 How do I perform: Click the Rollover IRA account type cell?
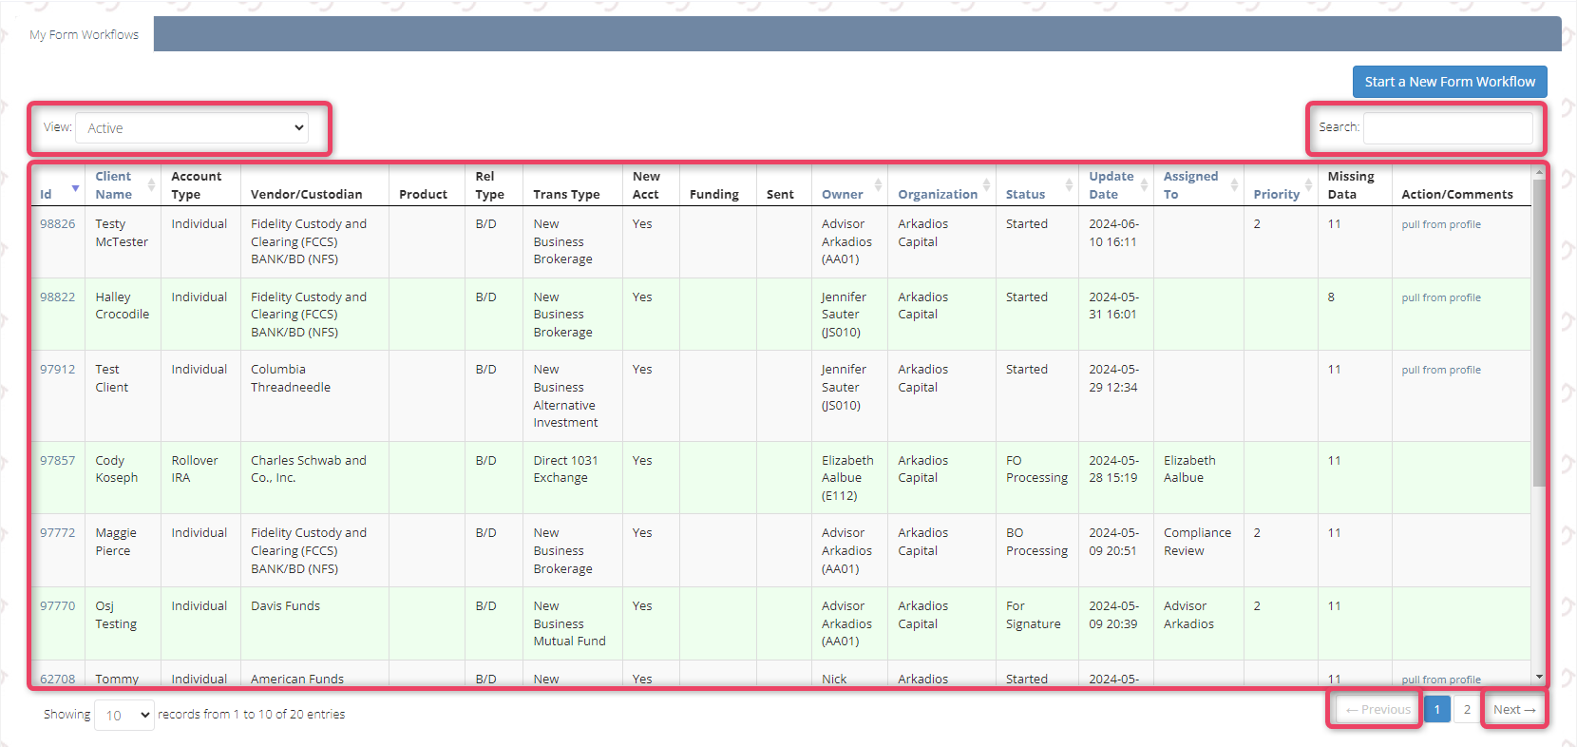coord(200,478)
